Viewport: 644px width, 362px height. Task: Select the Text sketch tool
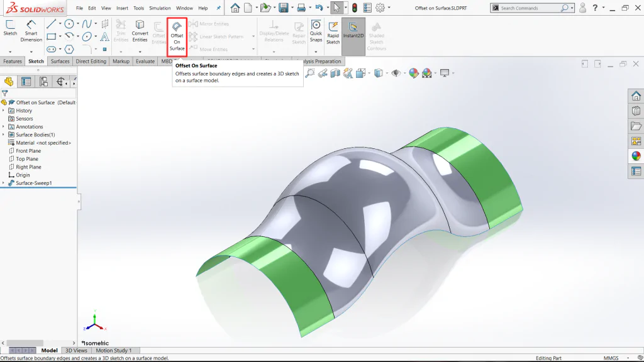point(105,36)
